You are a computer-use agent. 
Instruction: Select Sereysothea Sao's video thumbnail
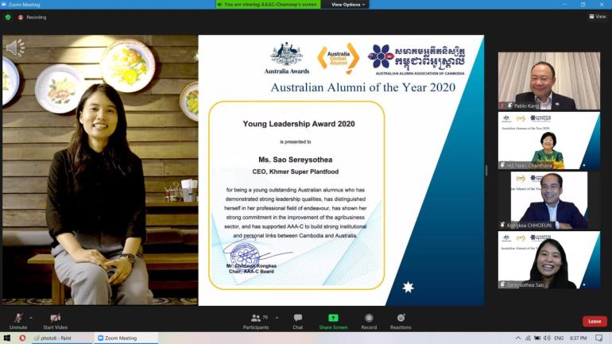pyautogui.click(x=548, y=260)
